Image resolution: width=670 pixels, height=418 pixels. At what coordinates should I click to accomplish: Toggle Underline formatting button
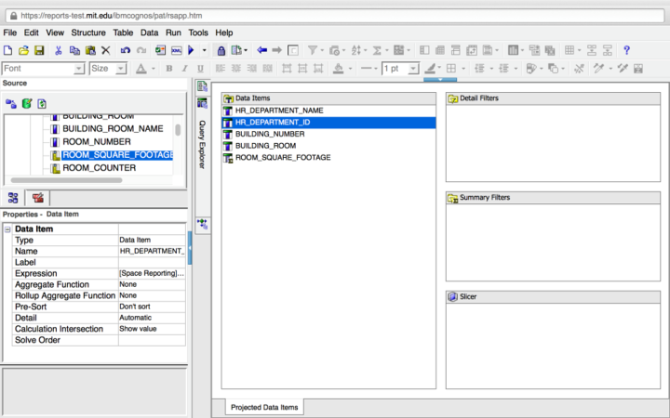[200, 69]
